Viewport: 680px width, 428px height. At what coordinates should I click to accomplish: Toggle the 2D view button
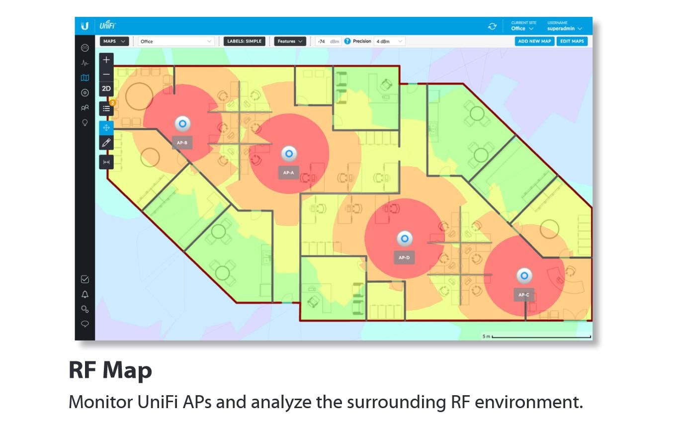(x=106, y=89)
